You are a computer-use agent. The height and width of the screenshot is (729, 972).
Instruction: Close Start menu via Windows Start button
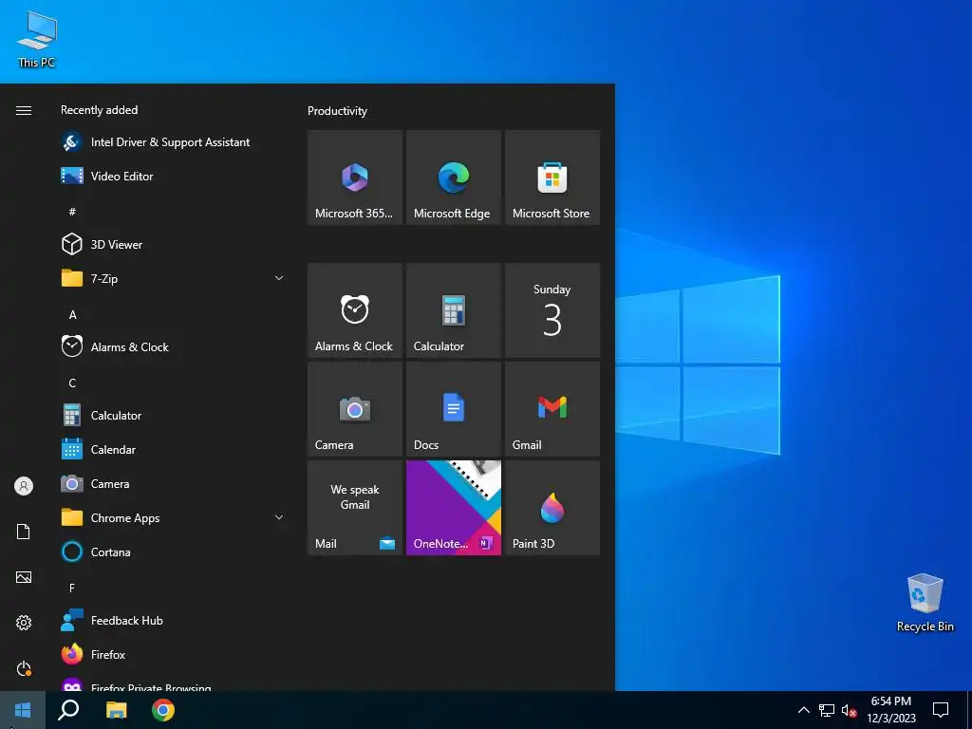point(23,710)
